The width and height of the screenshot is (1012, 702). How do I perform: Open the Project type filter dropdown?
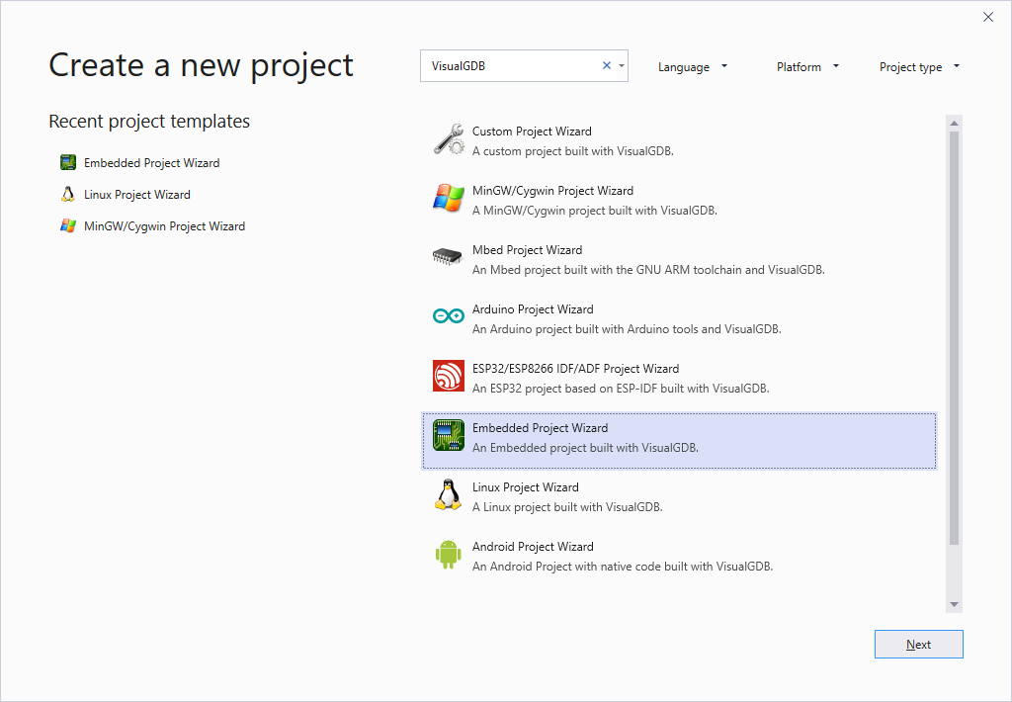[x=919, y=66]
